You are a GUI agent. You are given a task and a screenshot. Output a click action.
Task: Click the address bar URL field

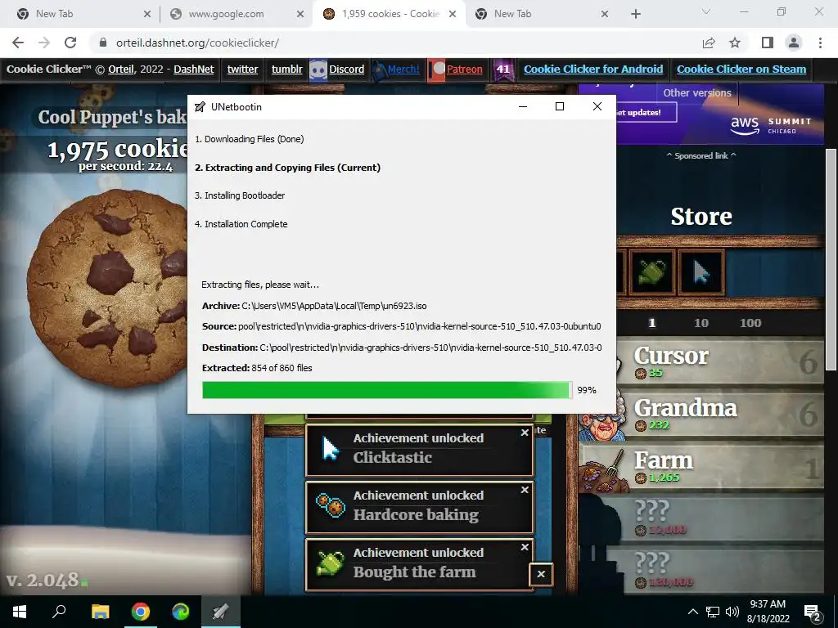point(395,43)
